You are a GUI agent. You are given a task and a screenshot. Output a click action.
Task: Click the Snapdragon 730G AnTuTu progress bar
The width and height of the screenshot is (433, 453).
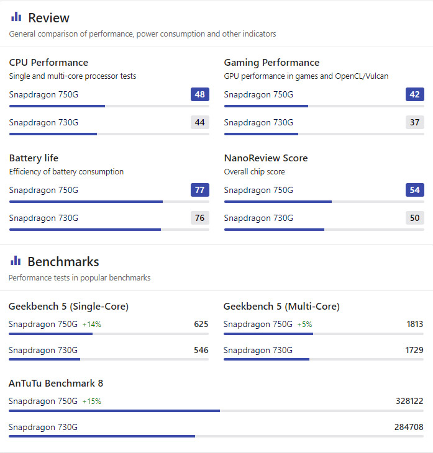point(216,436)
